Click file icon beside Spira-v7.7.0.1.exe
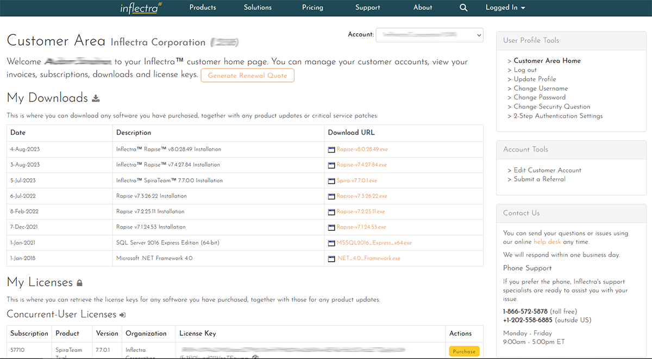The width and height of the screenshot is (652, 359). [331, 181]
